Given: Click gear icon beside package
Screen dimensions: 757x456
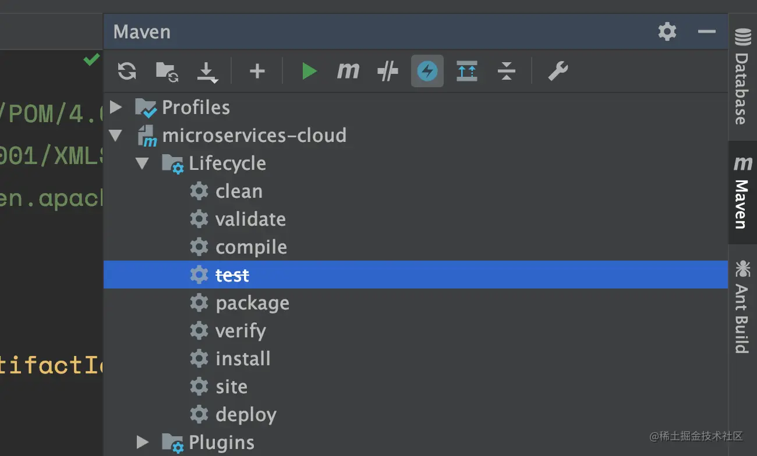Looking at the screenshot, I should point(199,303).
